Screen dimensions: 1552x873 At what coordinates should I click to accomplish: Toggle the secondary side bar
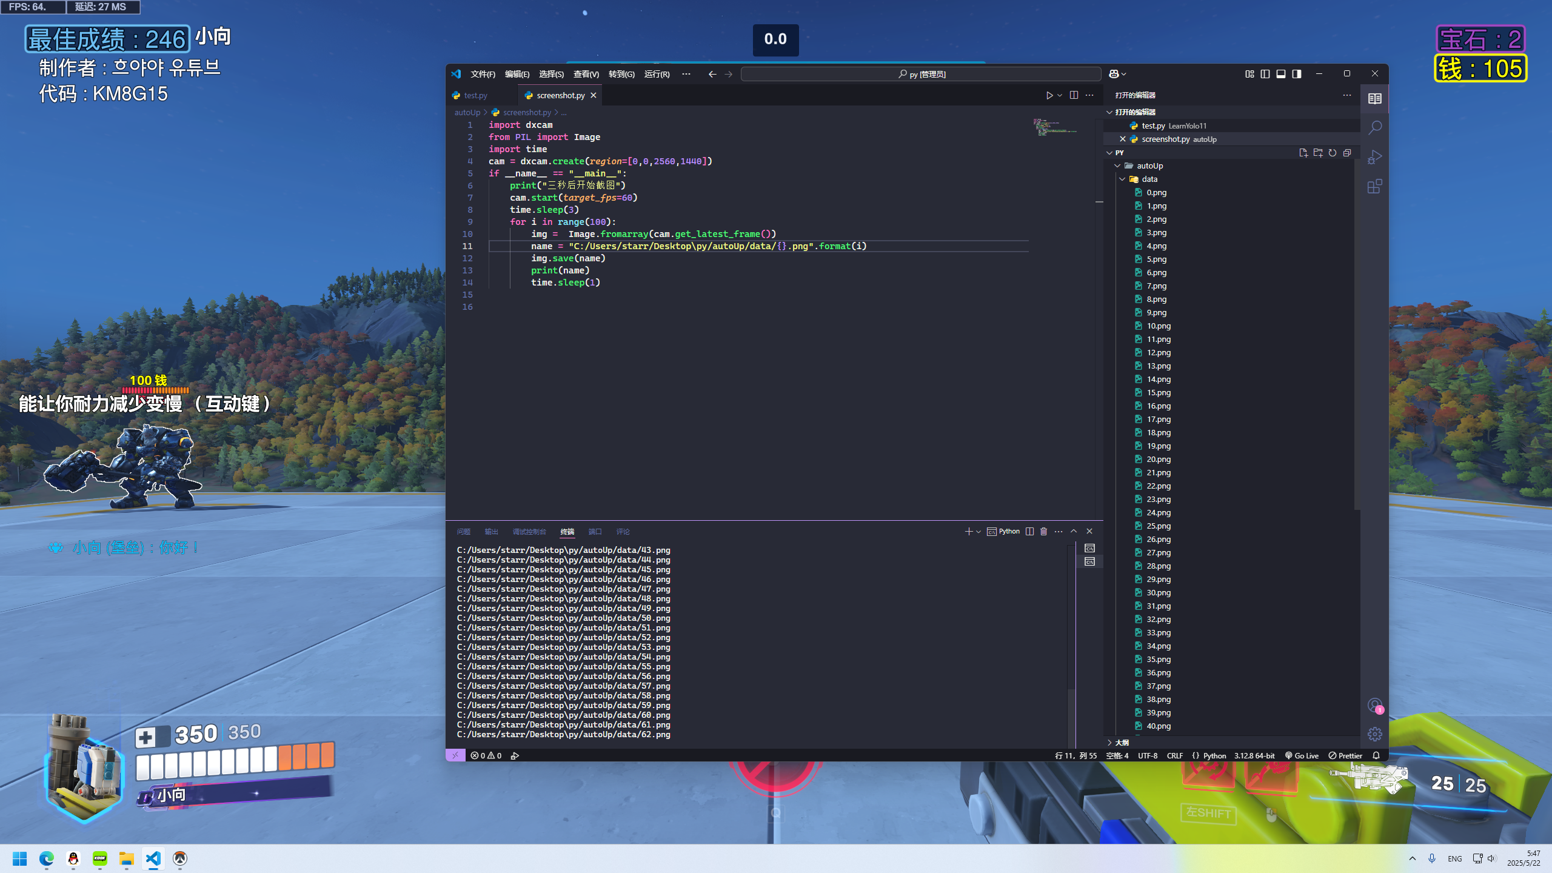click(x=1296, y=73)
